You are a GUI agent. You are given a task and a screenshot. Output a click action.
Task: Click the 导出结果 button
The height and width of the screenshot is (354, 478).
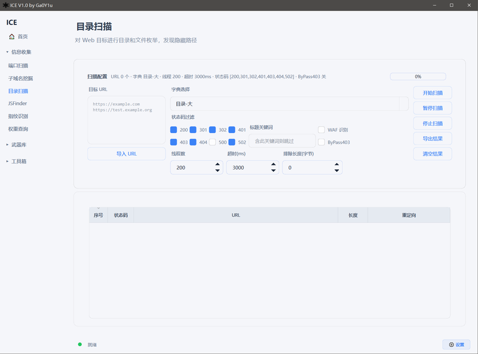[x=432, y=138]
